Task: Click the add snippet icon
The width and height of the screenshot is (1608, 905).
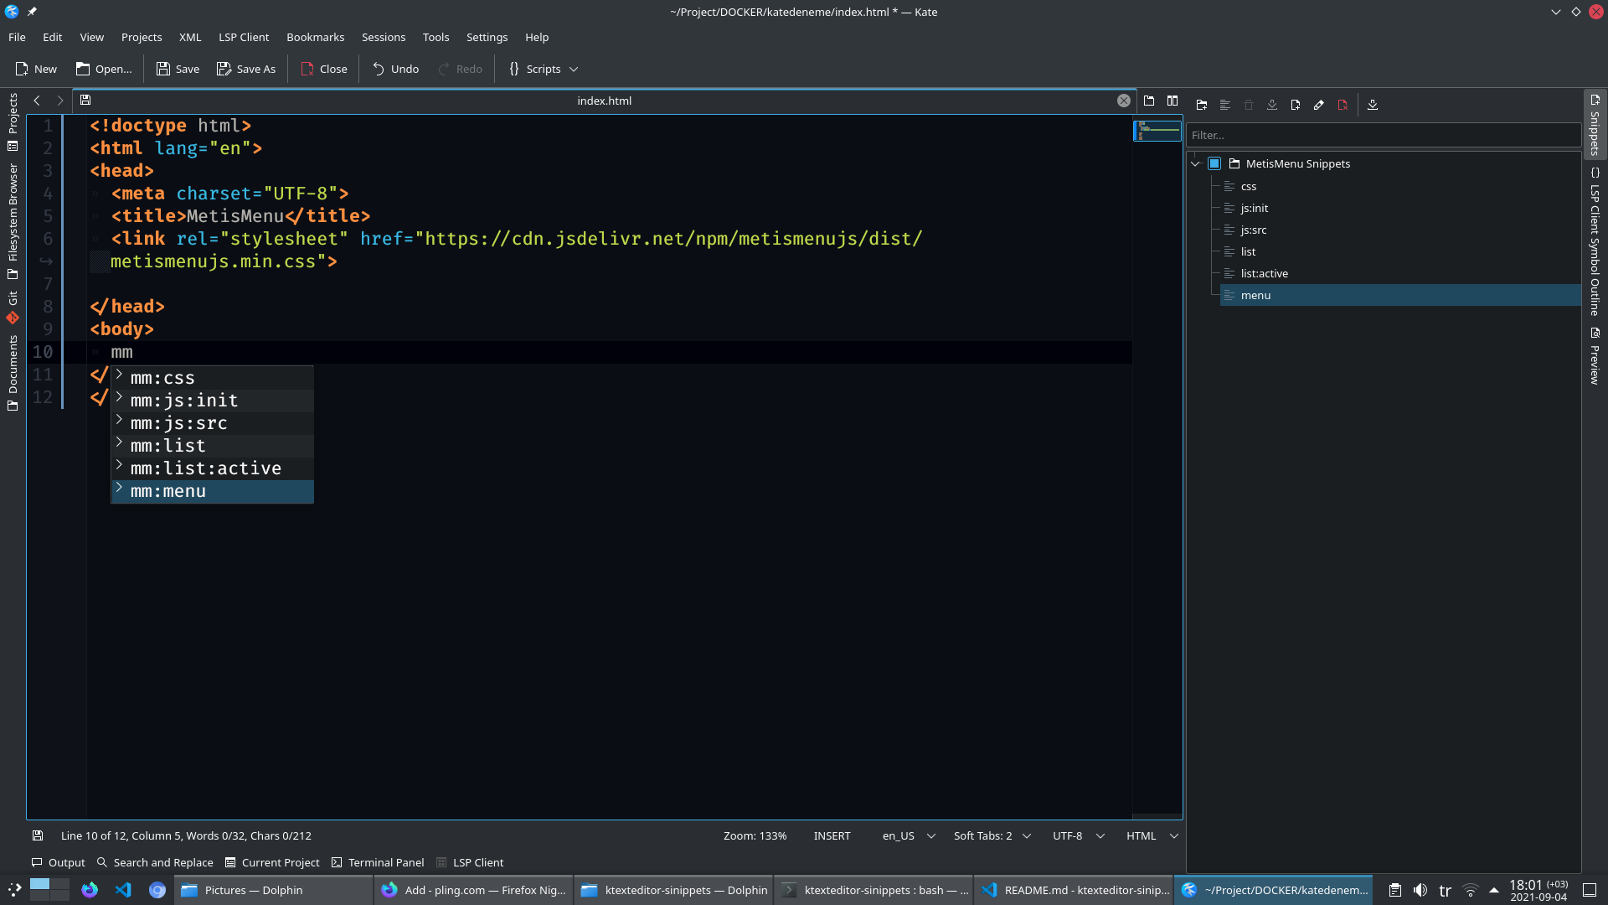Action: [1296, 105]
